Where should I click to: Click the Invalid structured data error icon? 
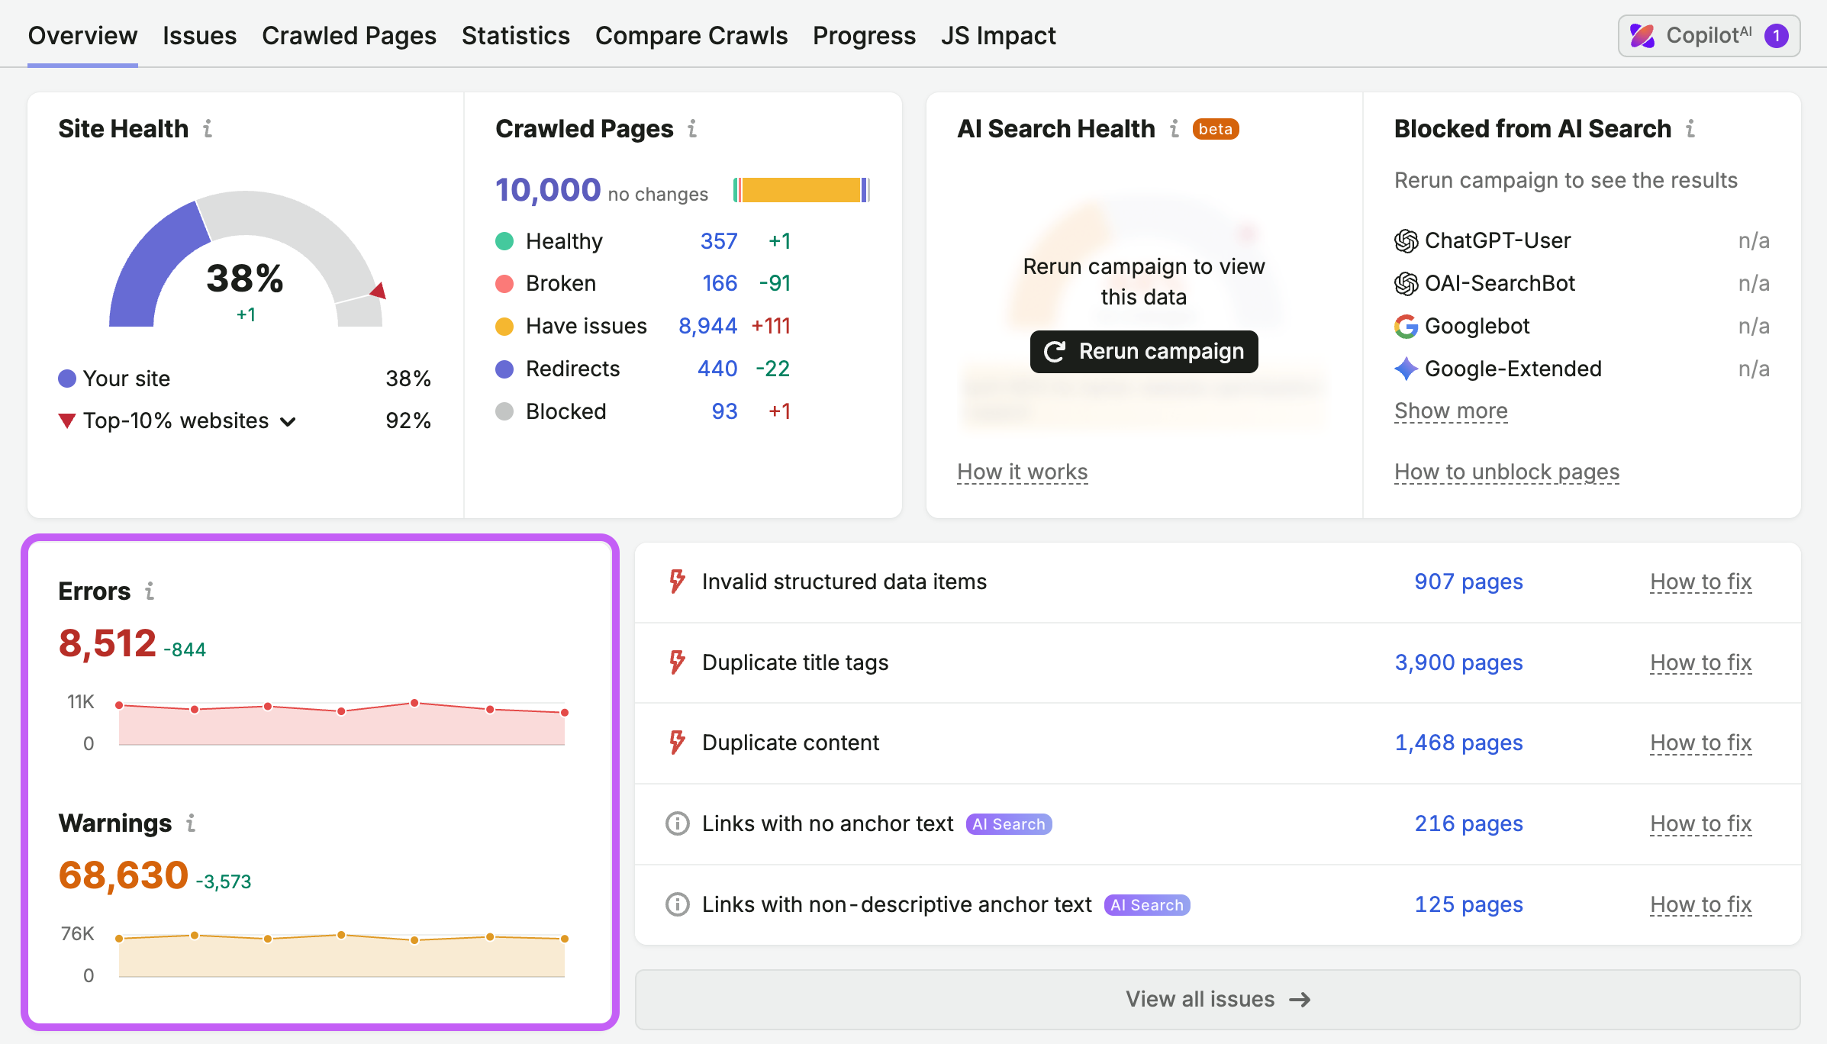[x=677, y=582]
